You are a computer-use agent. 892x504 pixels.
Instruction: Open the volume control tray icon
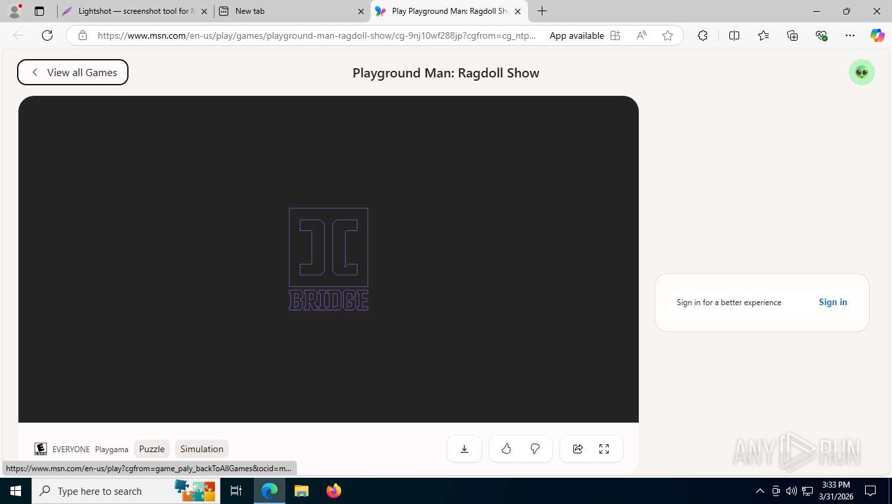792,491
